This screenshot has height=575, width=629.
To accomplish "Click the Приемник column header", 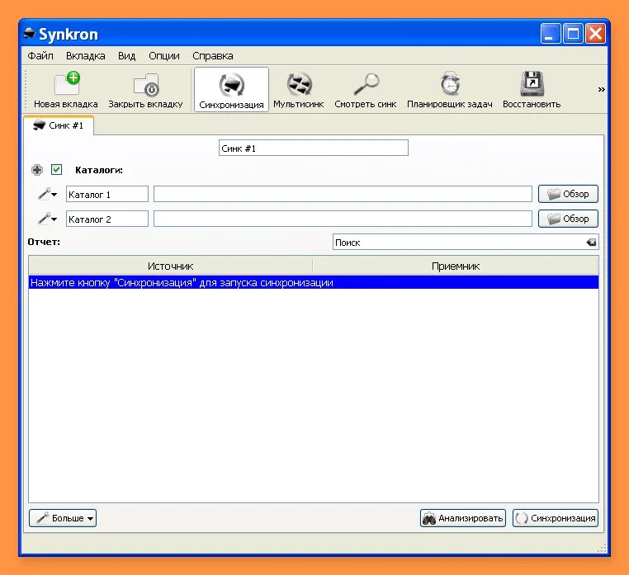I will click(x=456, y=266).
